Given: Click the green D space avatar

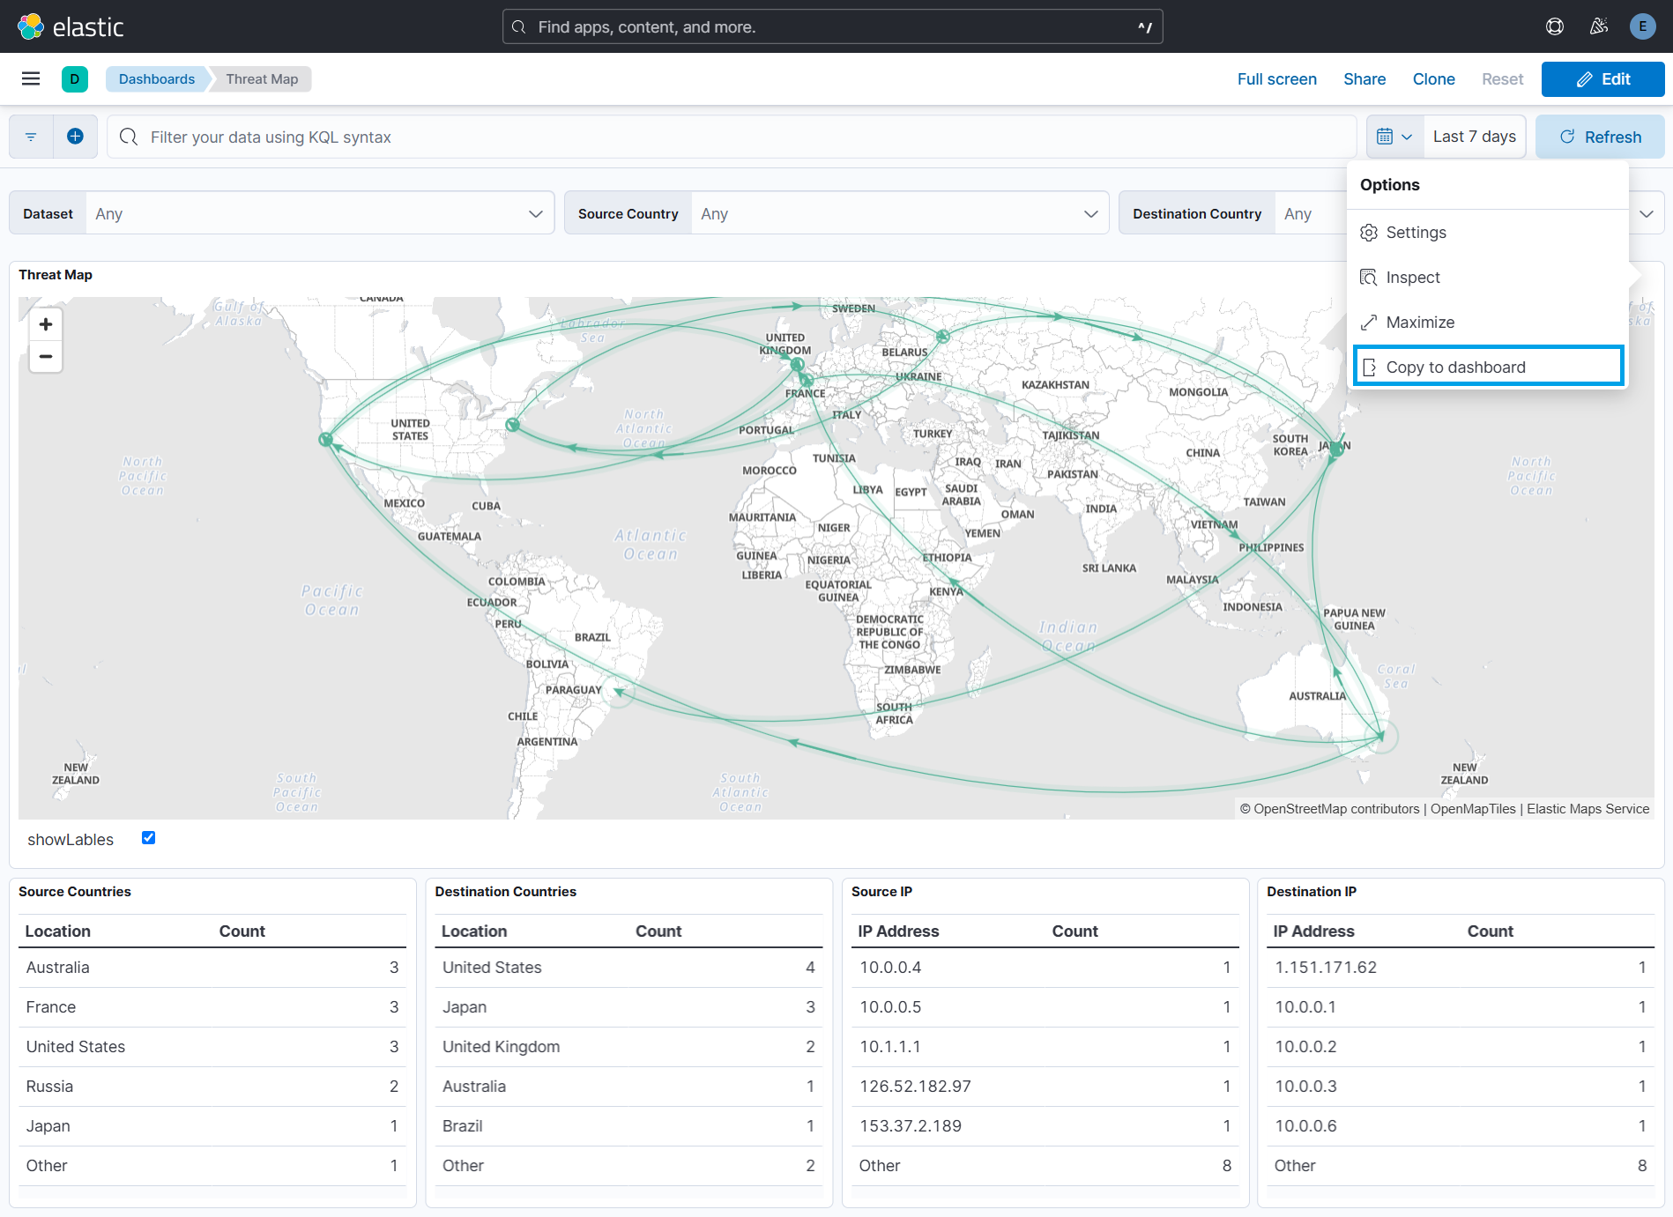Looking at the screenshot, I should [x=75, y=79].
